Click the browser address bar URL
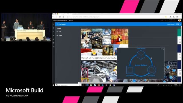This screenshot has height=103, width=183. coord(86,17)
